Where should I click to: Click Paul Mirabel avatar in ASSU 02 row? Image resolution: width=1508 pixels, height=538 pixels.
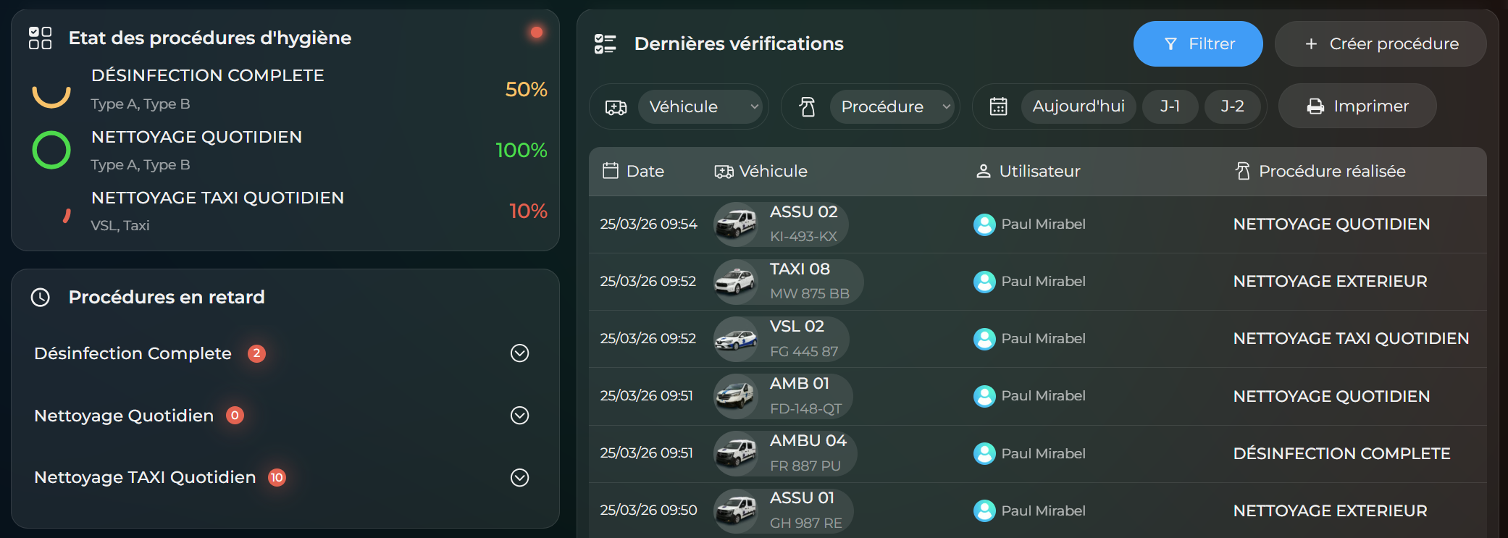click(984, 224)
